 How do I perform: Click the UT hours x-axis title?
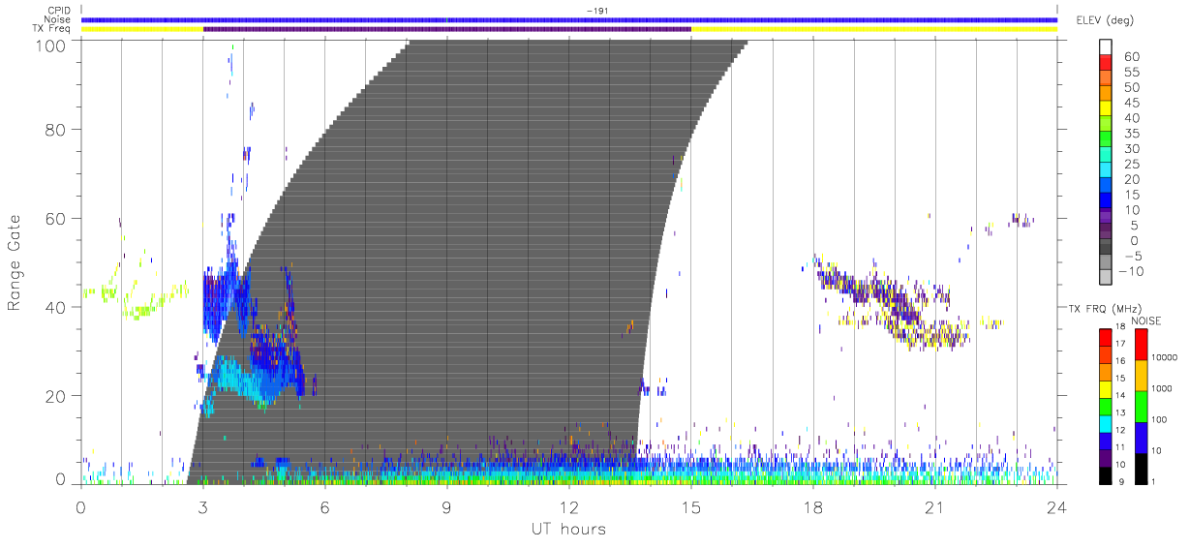(x=568, y=529)
